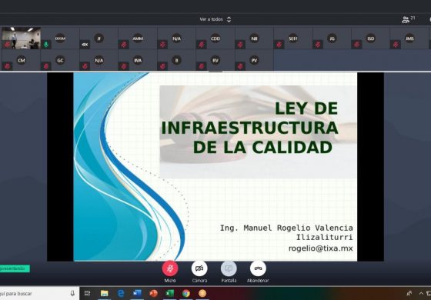Turn on the Cámara button
This screenshot has height=300, width=431.
(199, 268)
